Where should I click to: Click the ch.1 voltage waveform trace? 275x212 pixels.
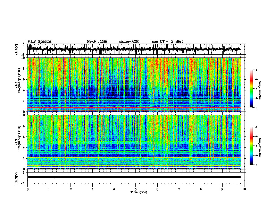pyautogui.click(x=134, y=49)
